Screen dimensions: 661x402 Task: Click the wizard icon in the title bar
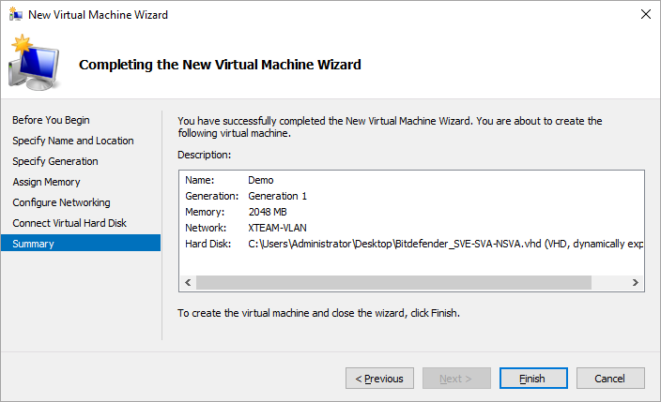[x=17, y=15]
